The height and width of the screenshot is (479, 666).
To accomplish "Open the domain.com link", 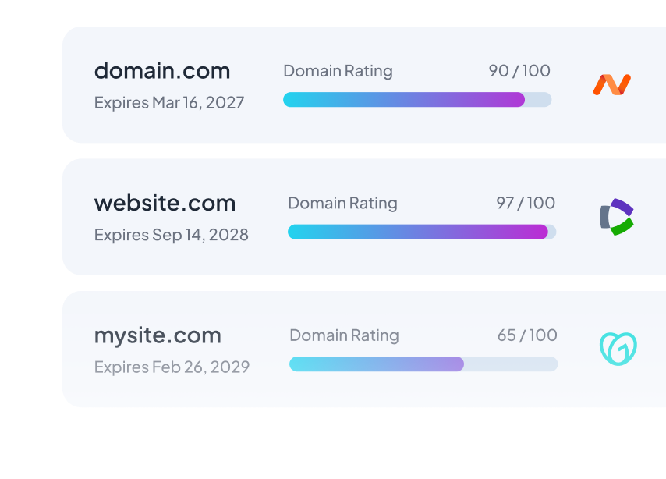I will (x=161, y=70).
